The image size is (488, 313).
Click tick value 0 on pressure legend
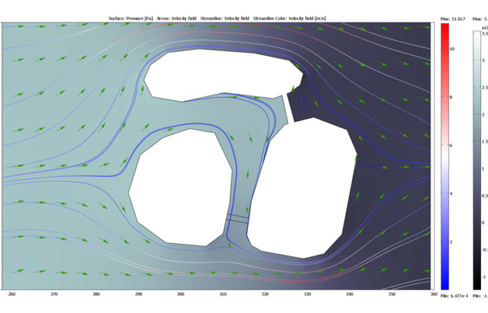pyautogui.click(x=483, y=223)
